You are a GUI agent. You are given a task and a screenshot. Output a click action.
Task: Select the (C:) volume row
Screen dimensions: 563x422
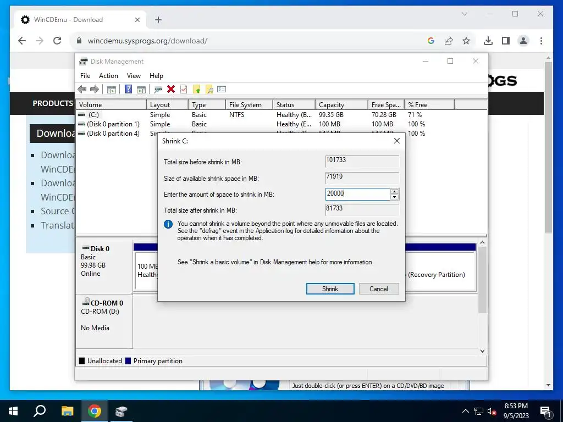click(281, 115)
